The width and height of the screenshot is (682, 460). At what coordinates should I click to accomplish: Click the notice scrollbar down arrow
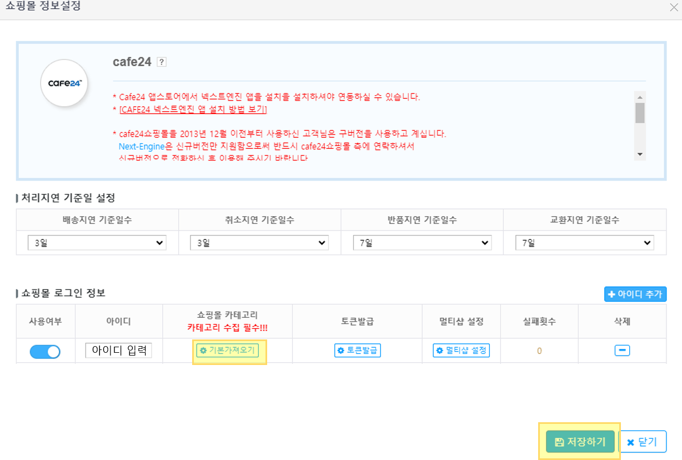(640, 154)
